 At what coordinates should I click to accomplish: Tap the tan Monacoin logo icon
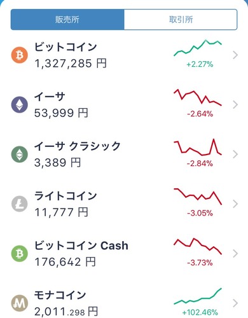click(19, 303)
